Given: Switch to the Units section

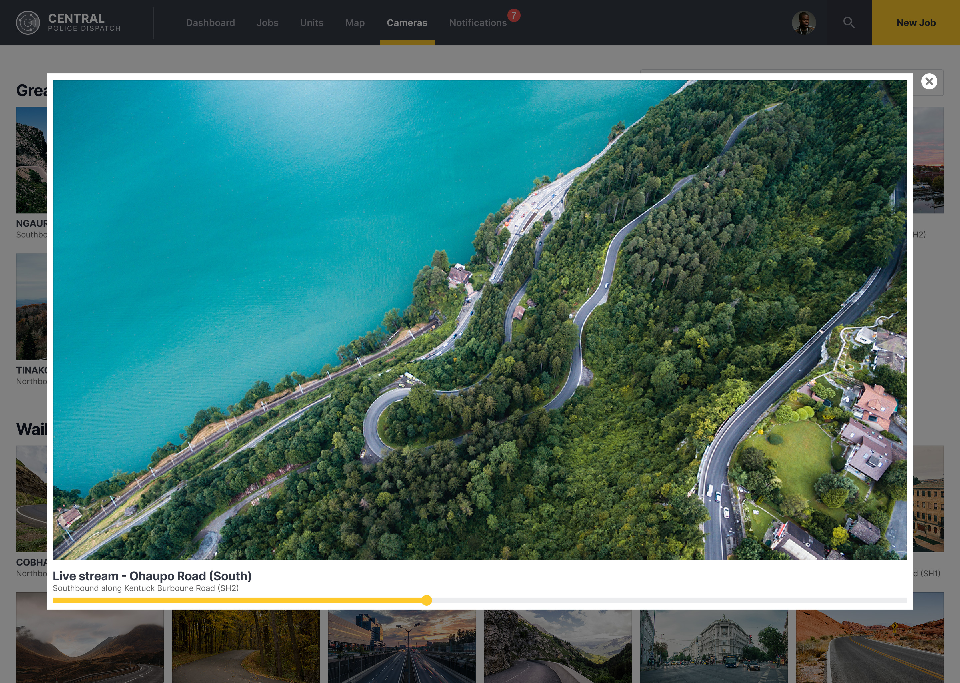Looking at the screenshot, I should (x=311, y=23).
